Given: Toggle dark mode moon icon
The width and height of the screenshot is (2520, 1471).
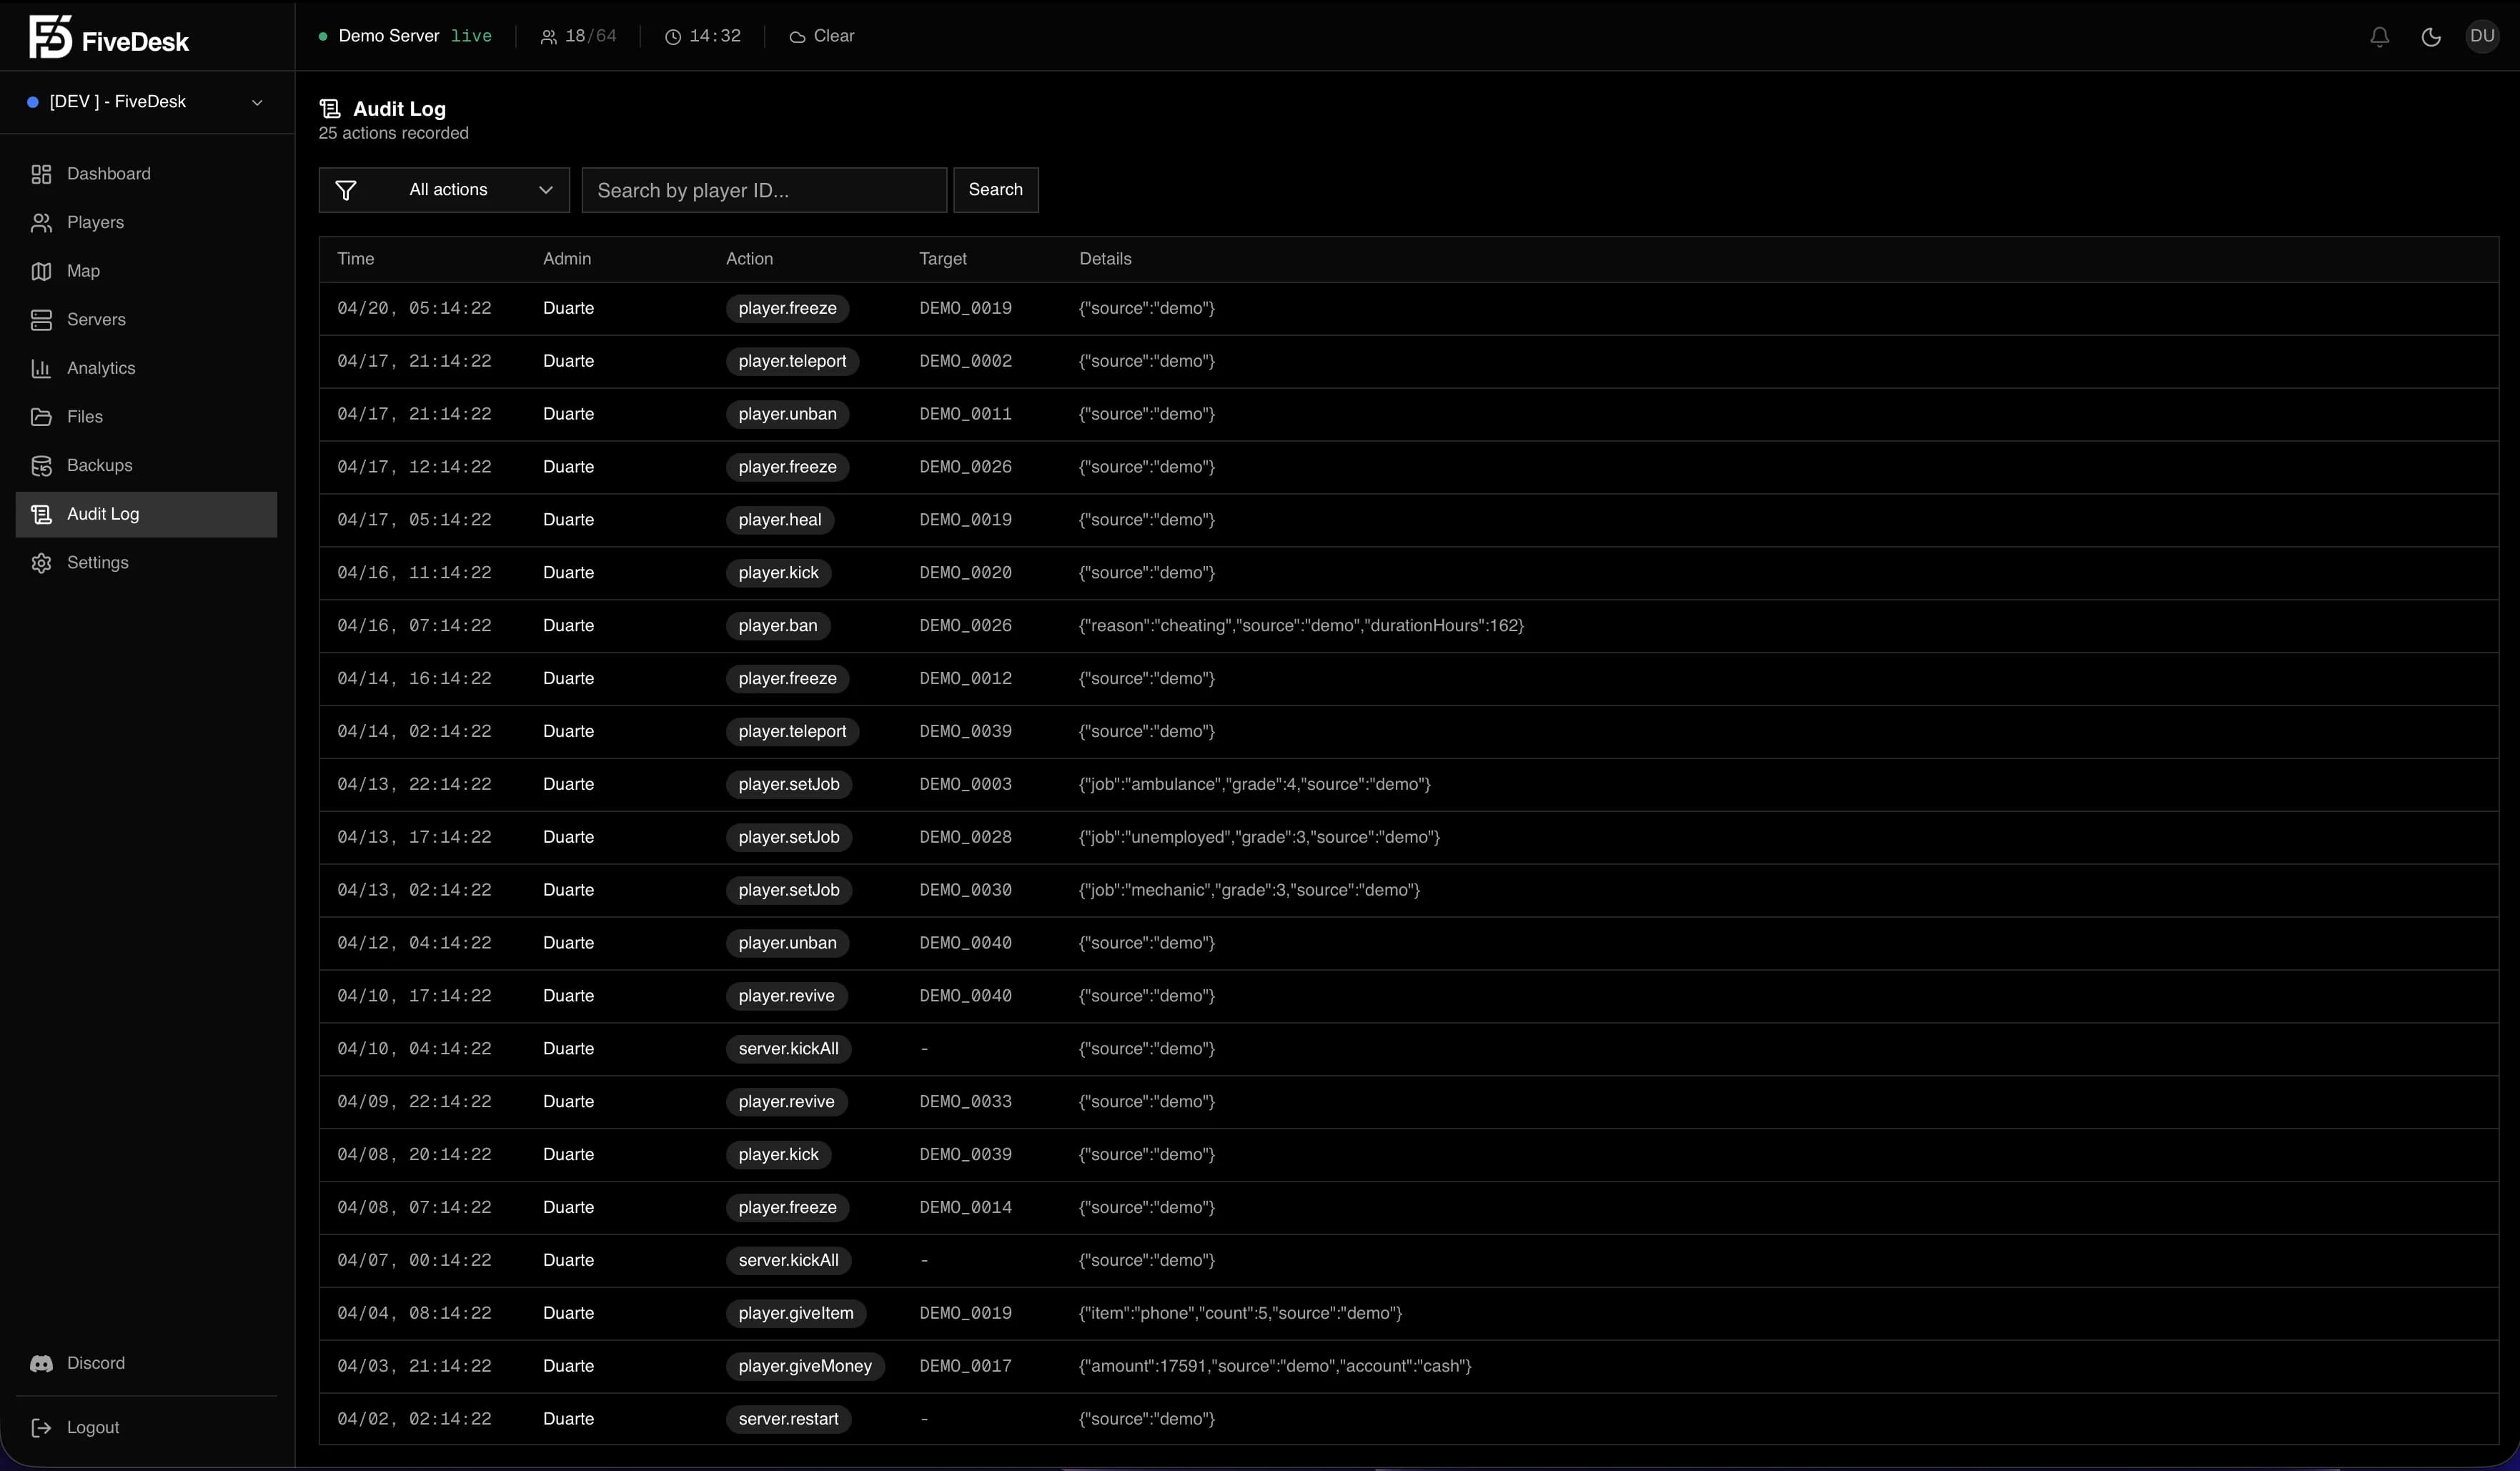Looking at the screenshot, I should [x=2431, y=37].
